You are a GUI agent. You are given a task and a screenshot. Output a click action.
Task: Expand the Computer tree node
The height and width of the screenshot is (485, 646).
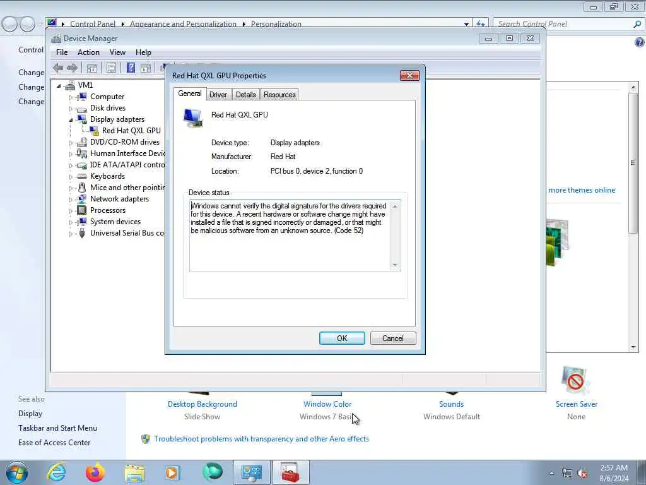tap(71, 97)
